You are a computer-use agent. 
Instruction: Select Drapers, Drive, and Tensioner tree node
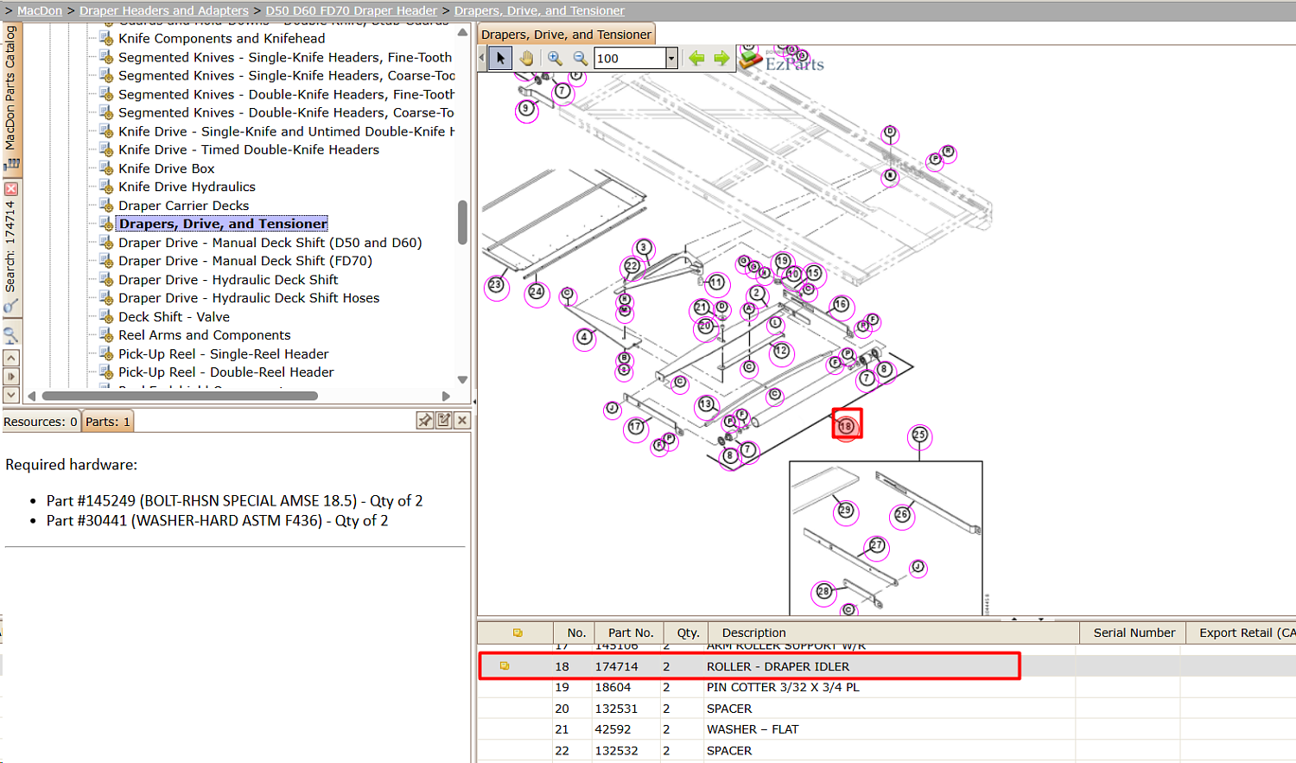[223, 224]
